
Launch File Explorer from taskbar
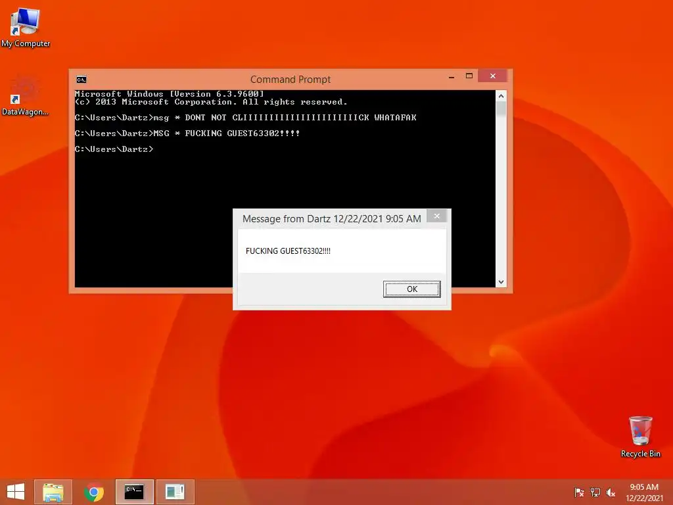[53, 492]
